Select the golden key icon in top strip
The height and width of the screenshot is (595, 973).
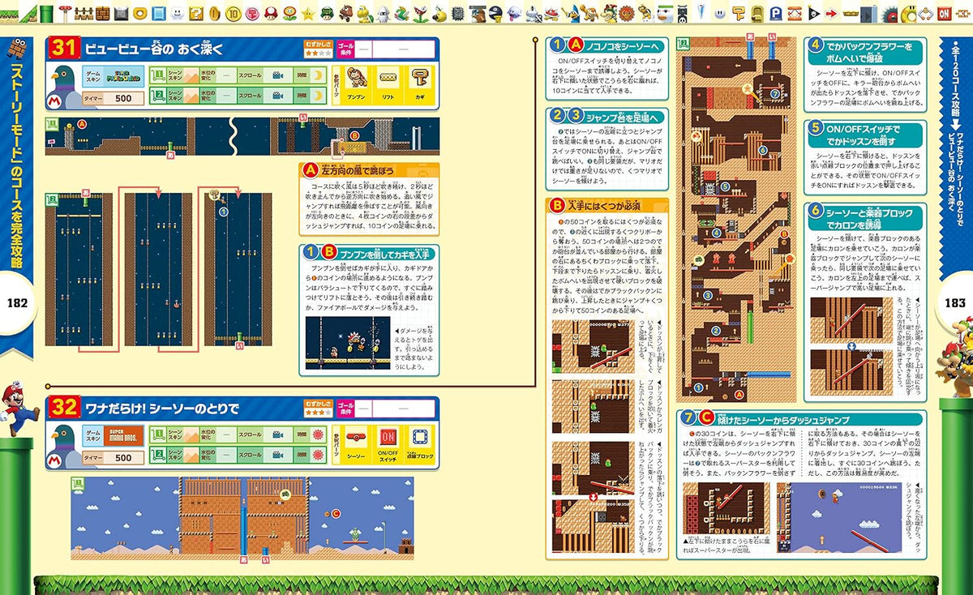click(739, 14)
